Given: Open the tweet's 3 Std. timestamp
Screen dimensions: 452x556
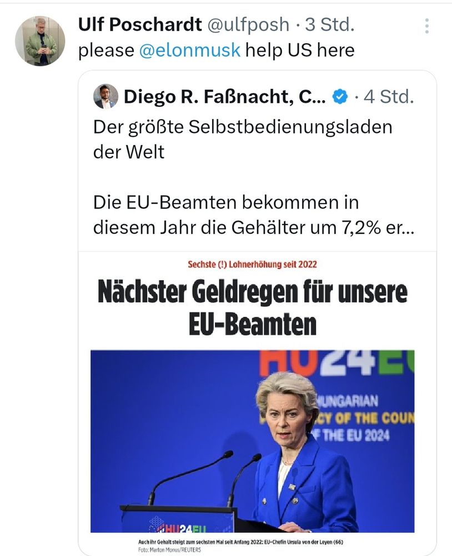Looking at the screenshot, I should coord(330,25).
